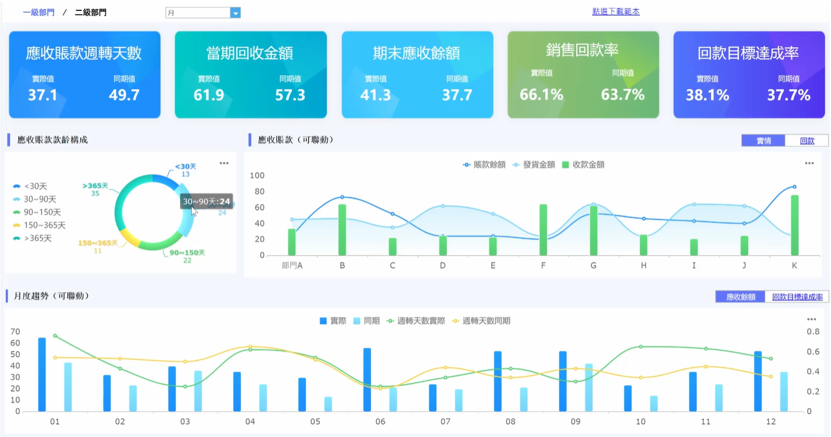
Task: Open the 月 period dropdown arrow
Action: click(x=235, y=13)
